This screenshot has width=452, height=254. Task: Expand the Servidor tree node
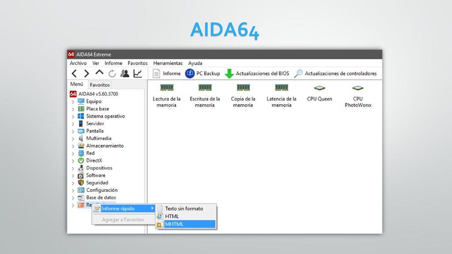pos(73,124)
